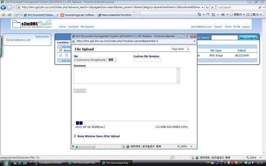The image size is (266, 166).
Task: Open the Admin link
Action: (x=228, y=27)
